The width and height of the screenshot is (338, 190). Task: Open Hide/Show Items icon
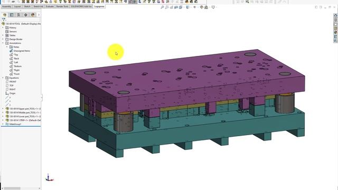[x=195, y=7]
